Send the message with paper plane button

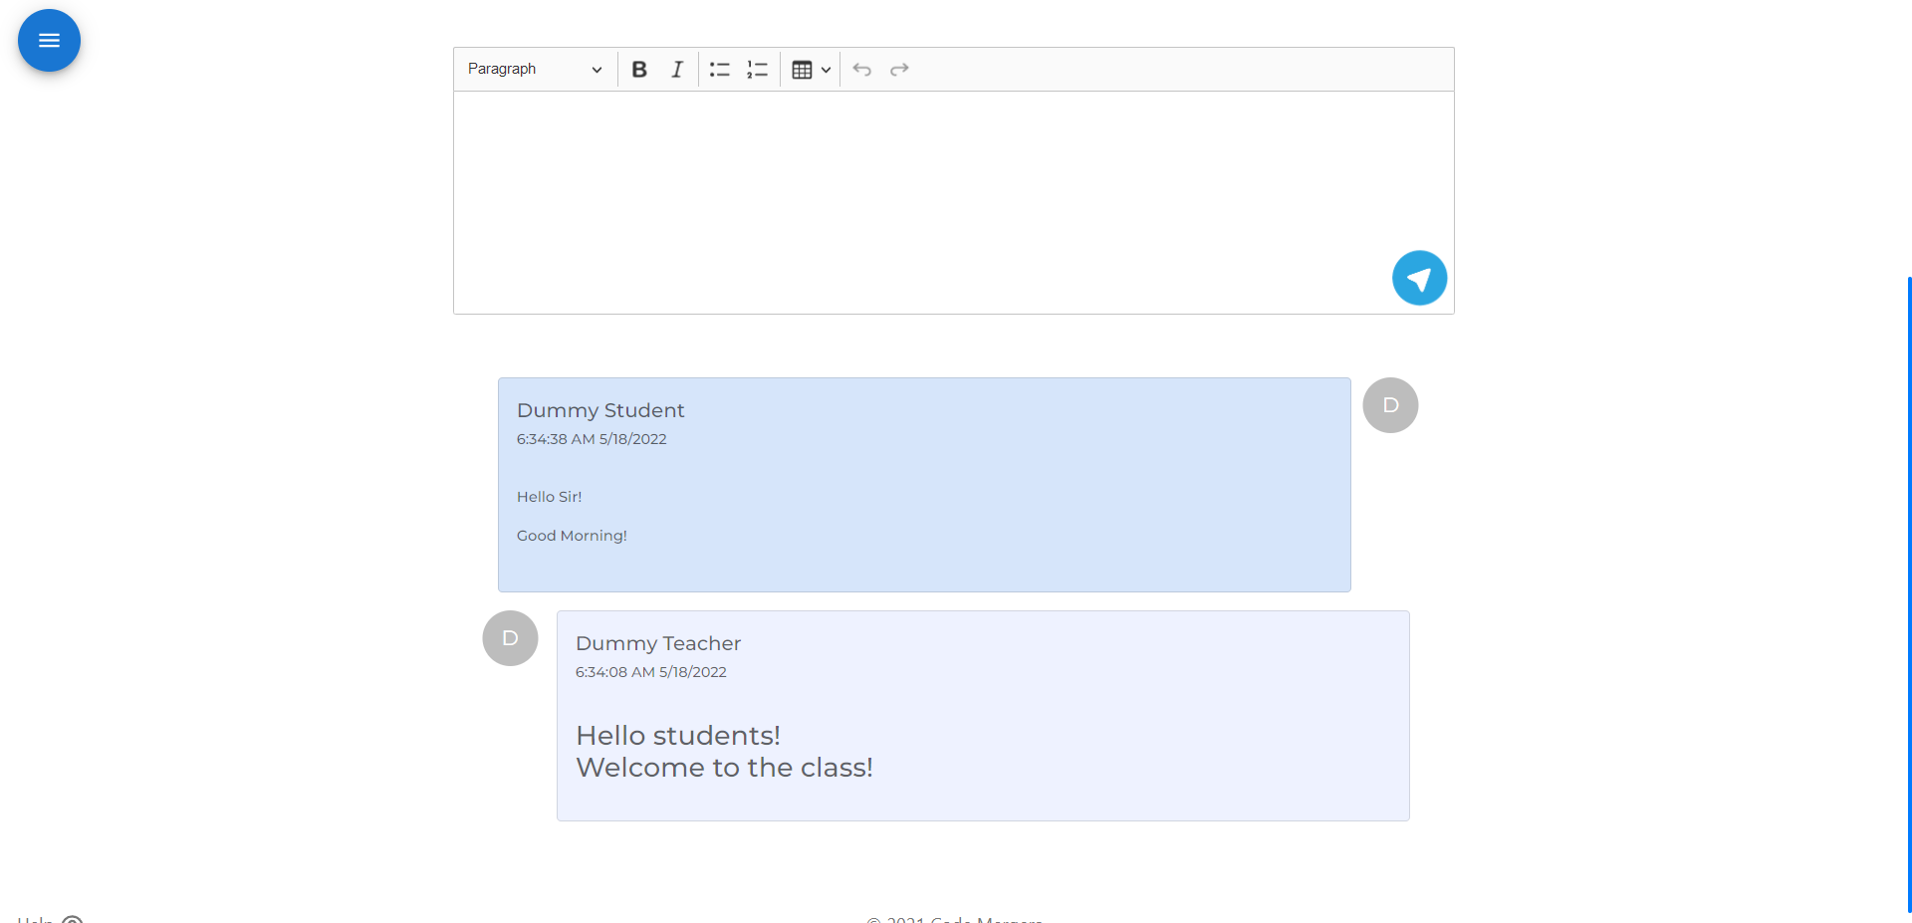point(1419,278)
